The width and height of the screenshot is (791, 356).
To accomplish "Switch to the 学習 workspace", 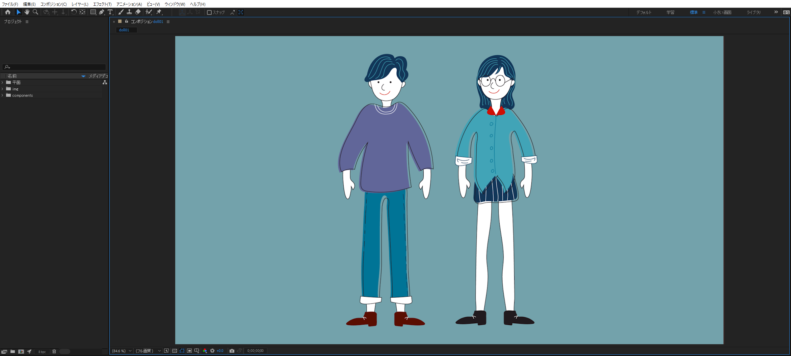I will click(x=670, y=12).
